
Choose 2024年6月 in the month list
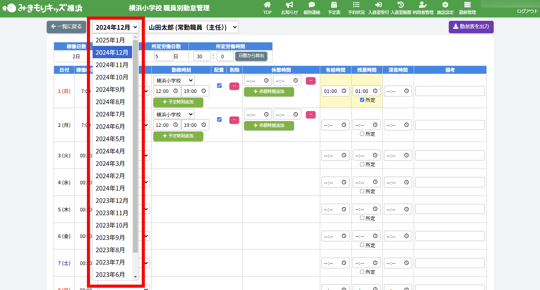coord(110,126)
